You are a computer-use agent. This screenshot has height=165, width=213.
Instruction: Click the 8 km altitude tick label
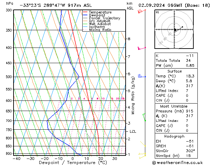(129, 39)
